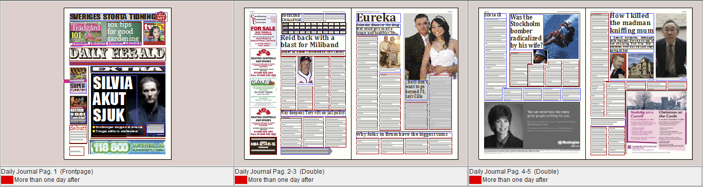Select the DAILY HERALD masthead on the frontpage
Image resolution: width=703 pixels, height=187 pixels.
click(x=118, y=54)
